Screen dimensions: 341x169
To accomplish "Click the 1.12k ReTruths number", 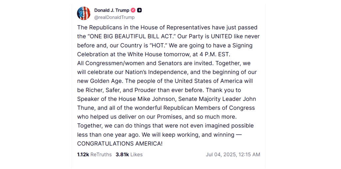I will point(83,154).
